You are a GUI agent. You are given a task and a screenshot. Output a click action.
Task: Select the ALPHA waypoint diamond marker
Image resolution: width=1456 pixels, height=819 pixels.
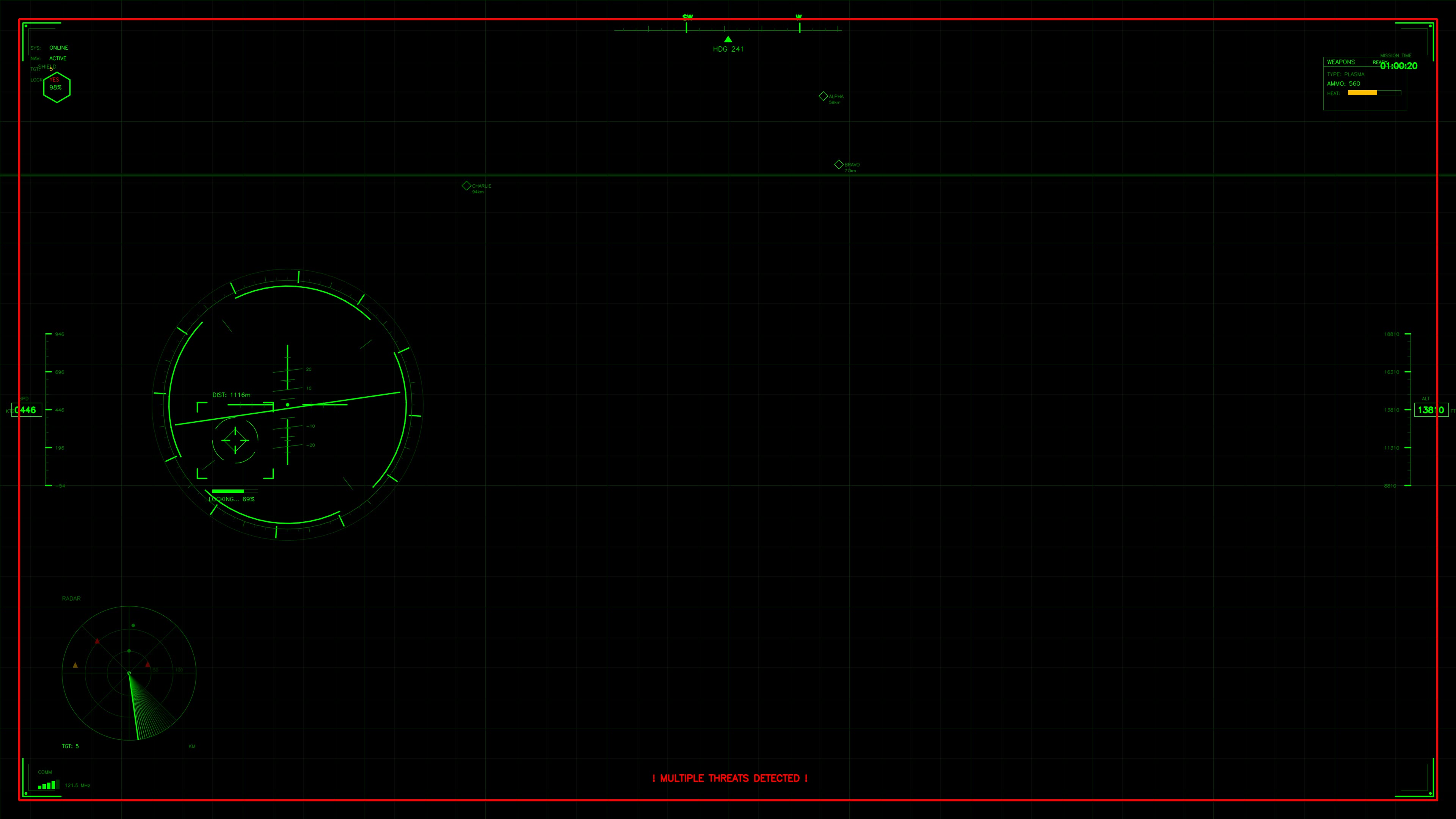823,96
